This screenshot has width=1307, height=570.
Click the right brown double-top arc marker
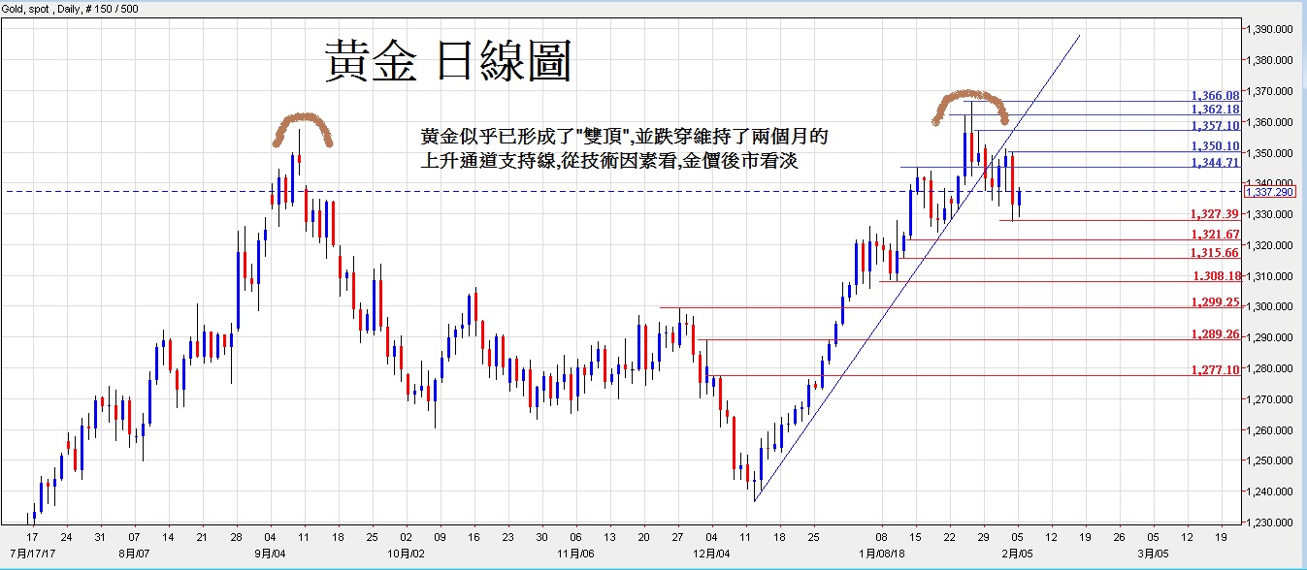[x=970, y=97]
